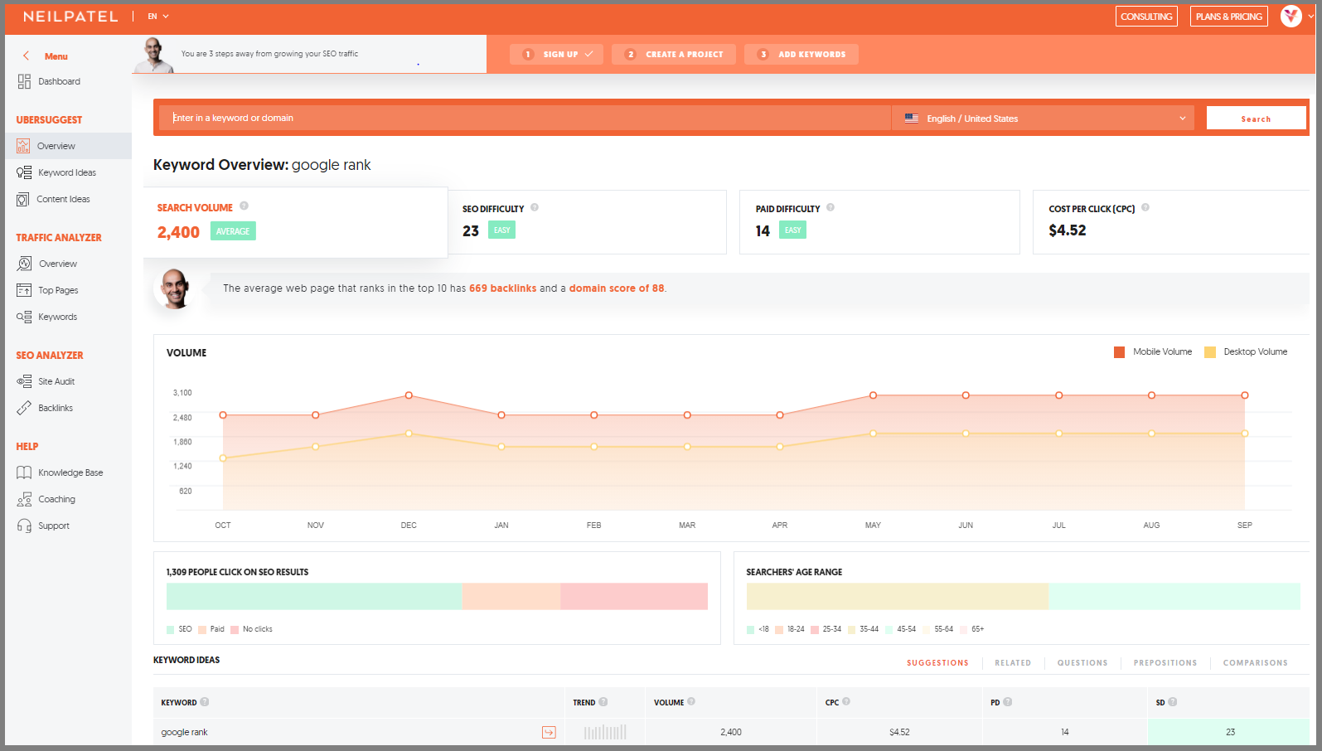Click the yellow age range bar segment
This screenshot has height=751, width=1322.
[x=898, y=597]
